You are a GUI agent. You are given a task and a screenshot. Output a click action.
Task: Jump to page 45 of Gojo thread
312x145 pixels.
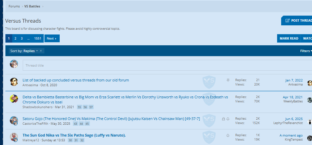(87, 124)
